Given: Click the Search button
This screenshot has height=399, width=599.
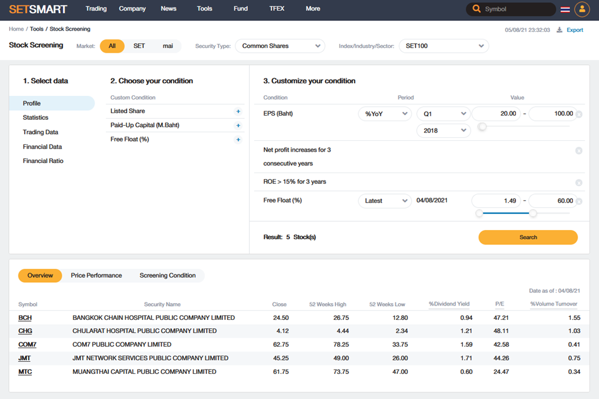Looking at the screenshot, I should (x=528, y=237).
